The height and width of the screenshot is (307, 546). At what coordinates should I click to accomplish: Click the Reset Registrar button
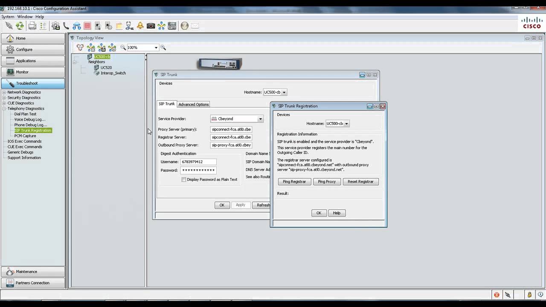point(360,182)
